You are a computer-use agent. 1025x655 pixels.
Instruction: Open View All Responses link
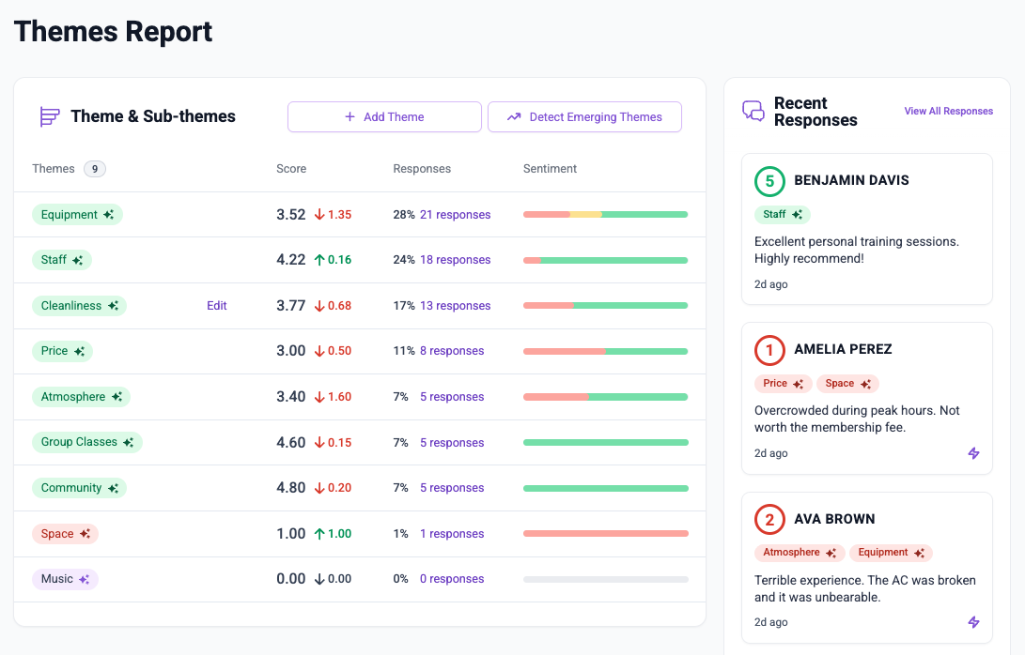949,111
